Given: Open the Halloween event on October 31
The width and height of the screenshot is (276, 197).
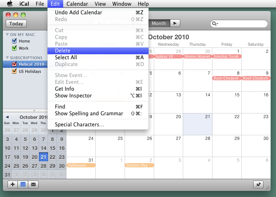Looking at the screenshot, I should [x=81, y=166].
